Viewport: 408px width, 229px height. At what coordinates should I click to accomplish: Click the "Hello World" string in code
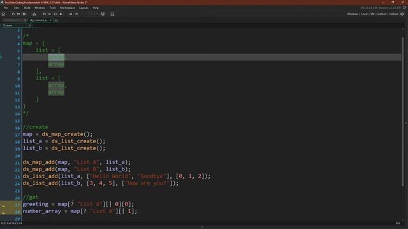110,176
